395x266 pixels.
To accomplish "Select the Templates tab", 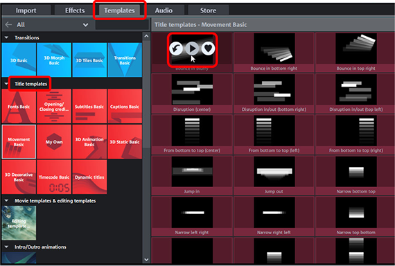I will 119,10.
